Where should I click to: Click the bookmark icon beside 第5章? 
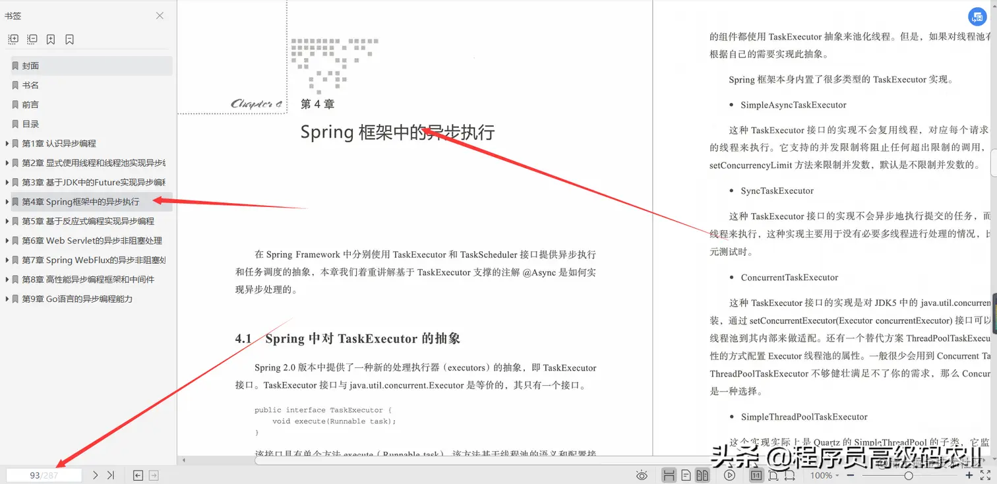(x=15, y=221)
